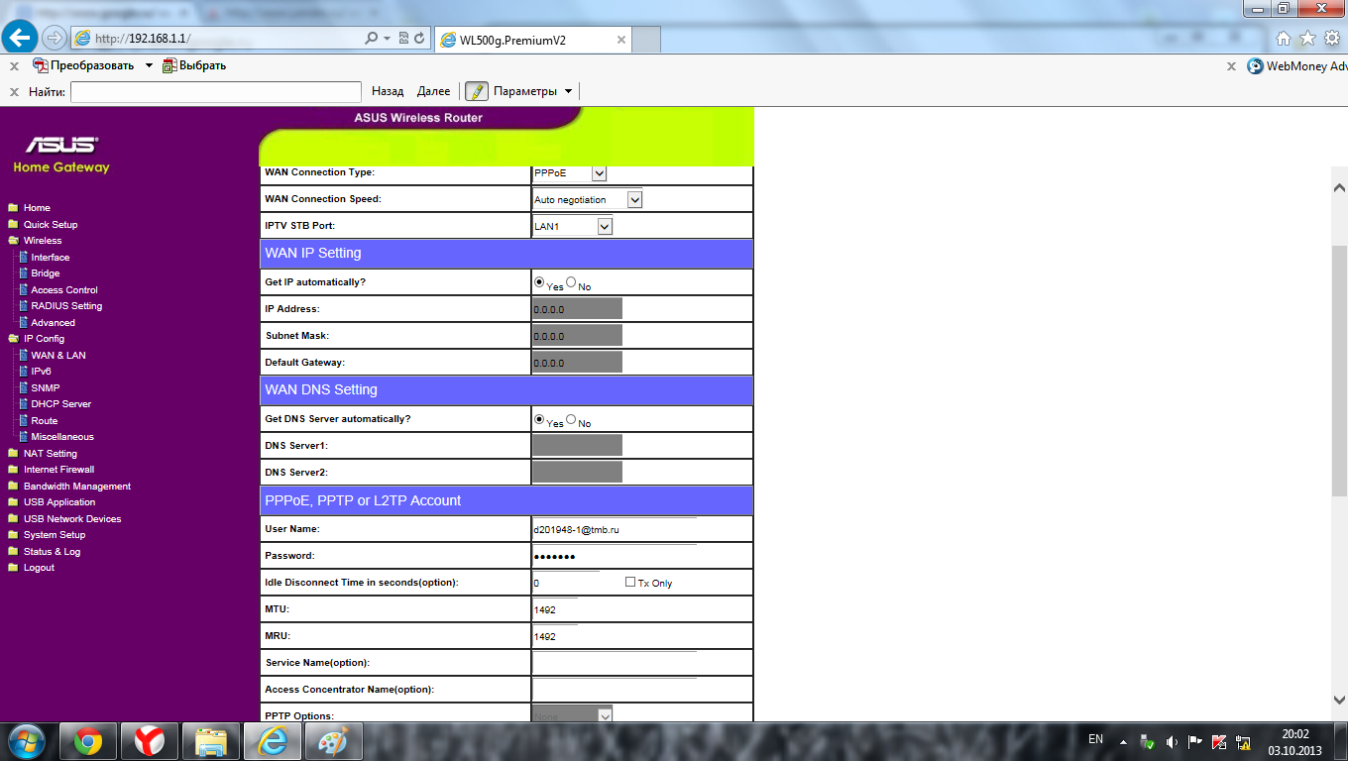
Task: Open the browser home icon
Action: (x=1284, y=39)
